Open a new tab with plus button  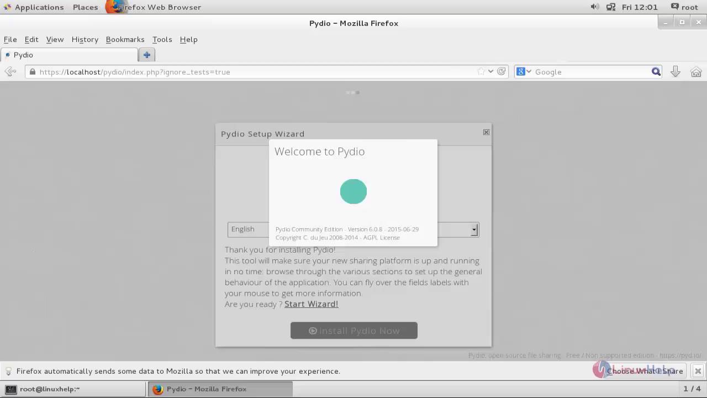pyautogui.click(x=147, y=55)
